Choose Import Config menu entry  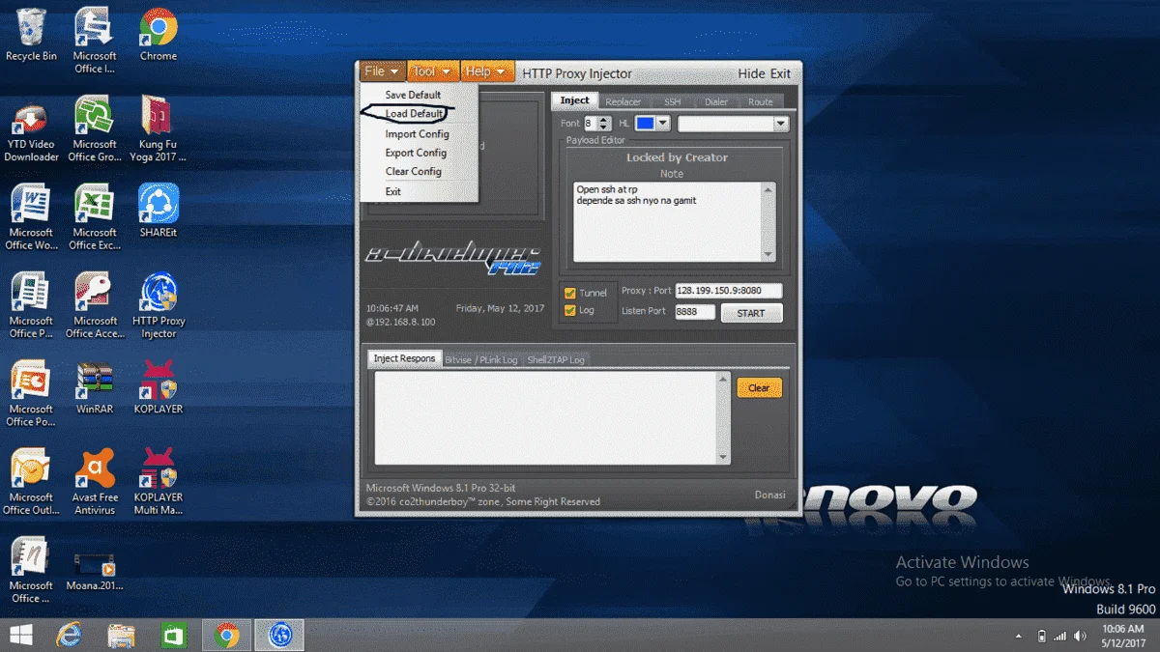point(417,134)
